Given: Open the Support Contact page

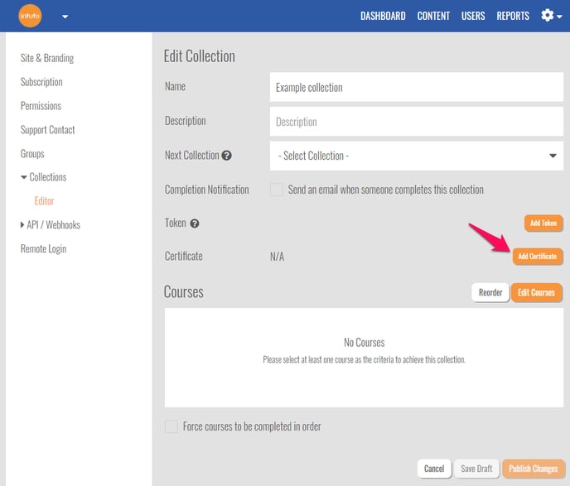Looking at the screenshot, I should pyautogui.click(x=47, y=130).
